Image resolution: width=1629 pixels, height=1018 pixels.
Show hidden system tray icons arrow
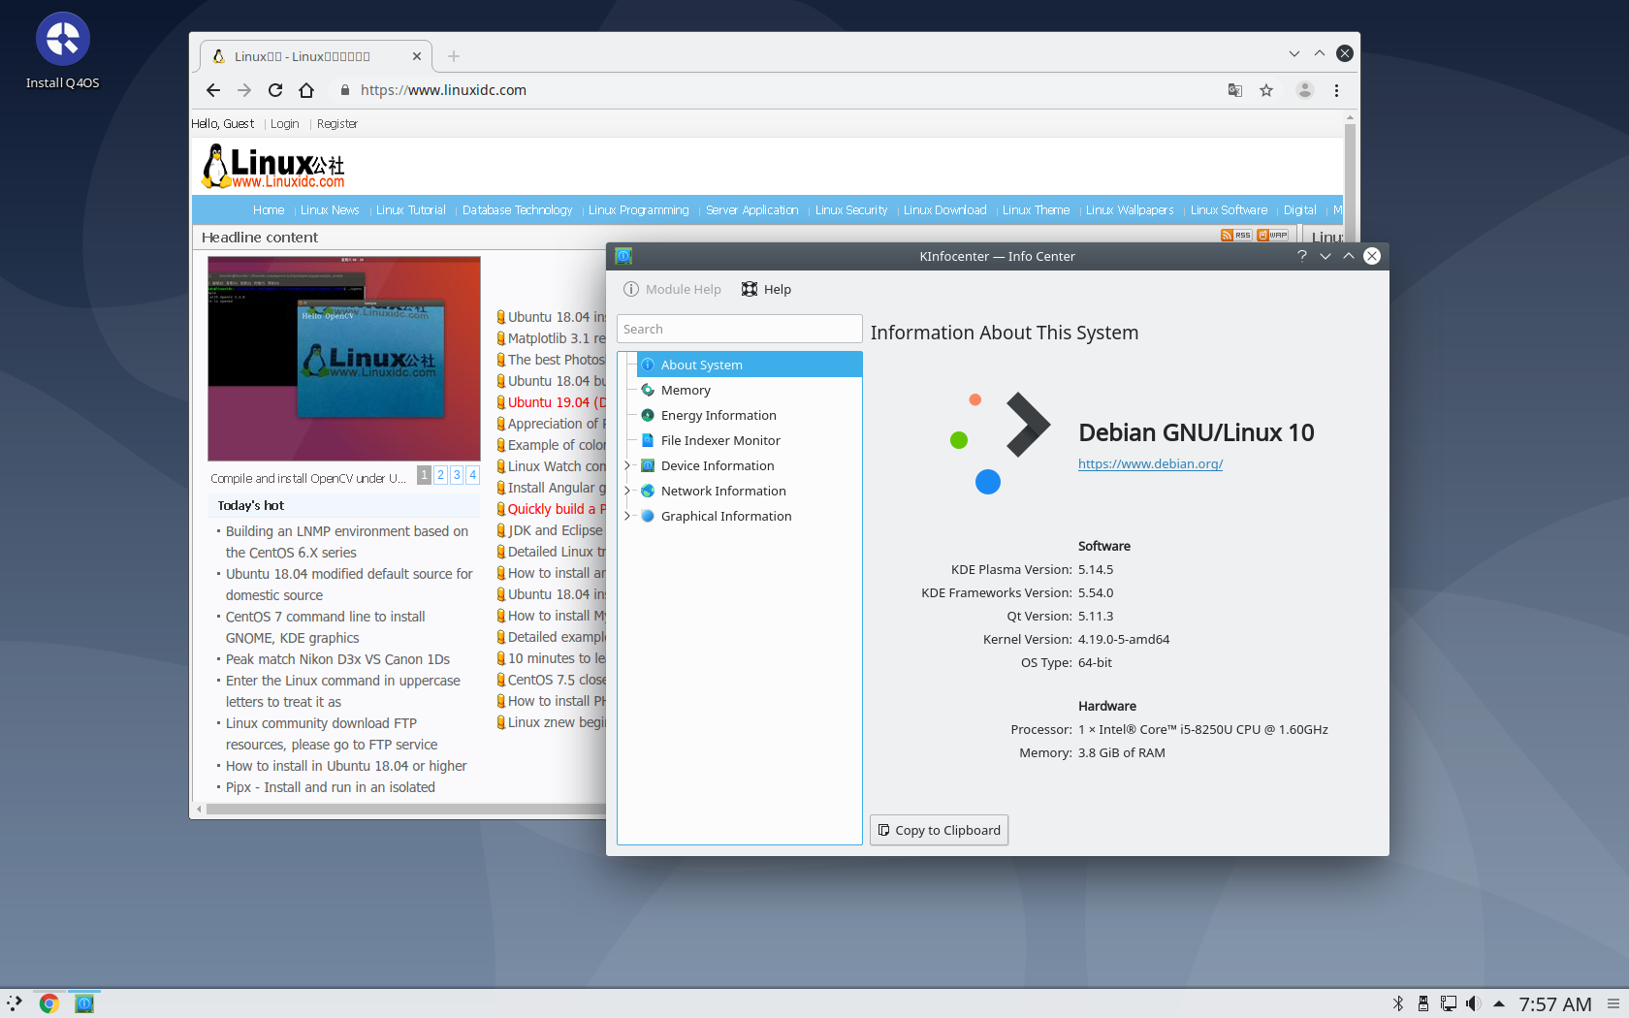click(x=1499, y=1003)
